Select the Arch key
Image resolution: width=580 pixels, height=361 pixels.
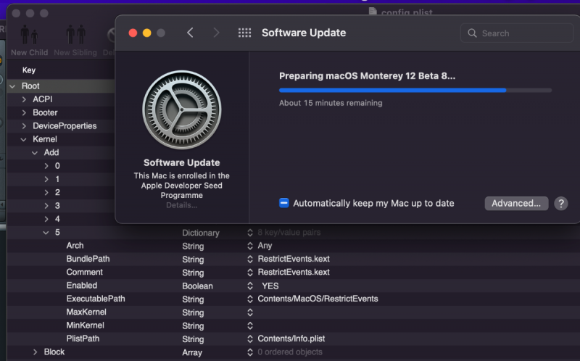click(x=75, y=246)
